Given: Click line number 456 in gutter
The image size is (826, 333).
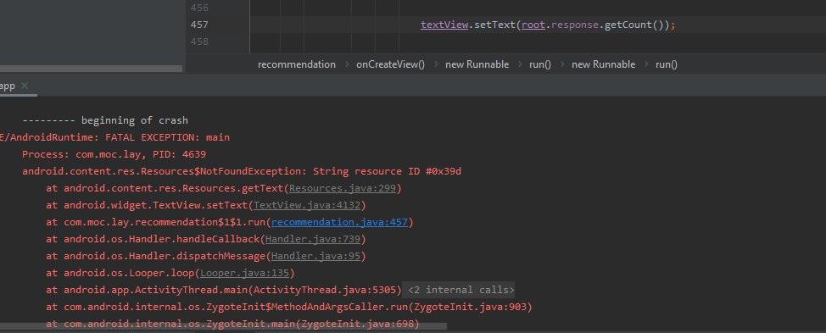Looking at the screenshot, I should pyautogui.click(x=199, y=8).
